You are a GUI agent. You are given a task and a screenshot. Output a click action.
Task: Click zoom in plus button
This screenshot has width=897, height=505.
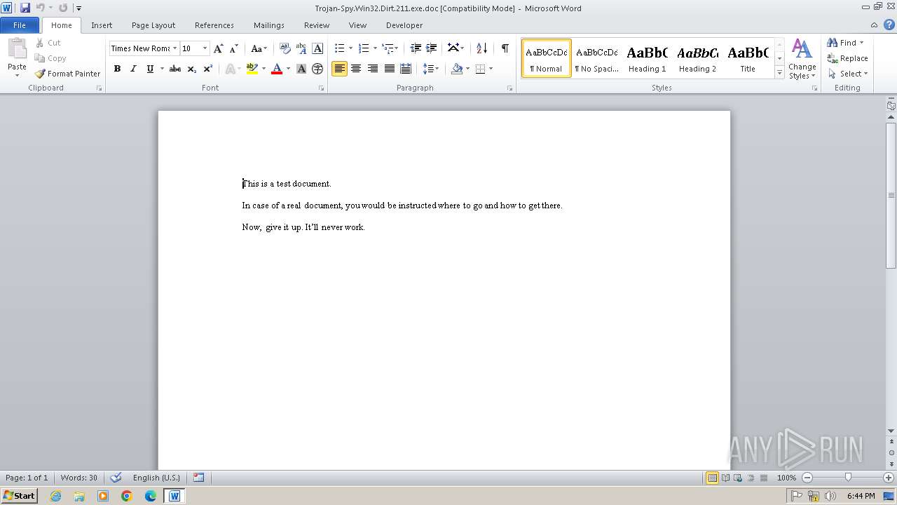(x=889, y=478)
